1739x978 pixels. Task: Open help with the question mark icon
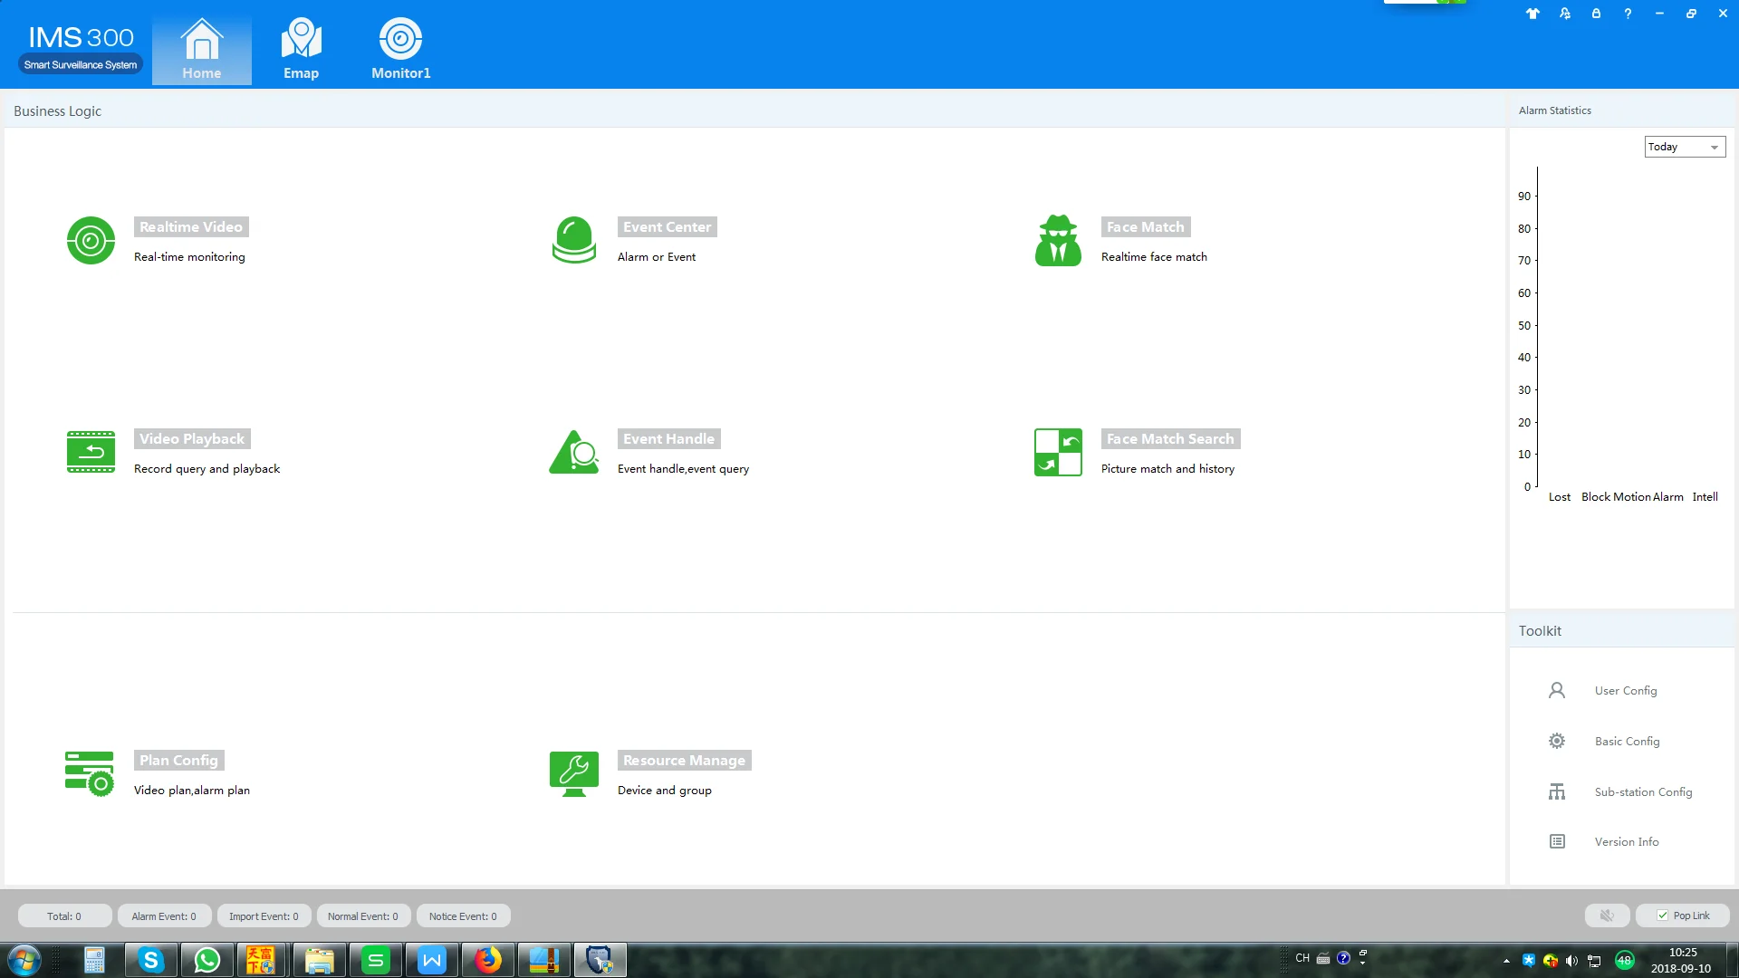pos(1628,14)
